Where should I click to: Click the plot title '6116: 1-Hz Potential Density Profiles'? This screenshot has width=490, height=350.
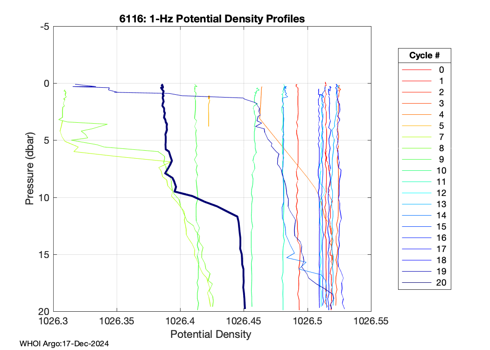pos(212,19)
